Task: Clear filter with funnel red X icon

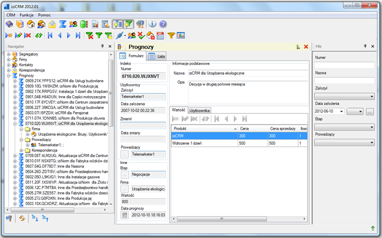Action: 90,36
